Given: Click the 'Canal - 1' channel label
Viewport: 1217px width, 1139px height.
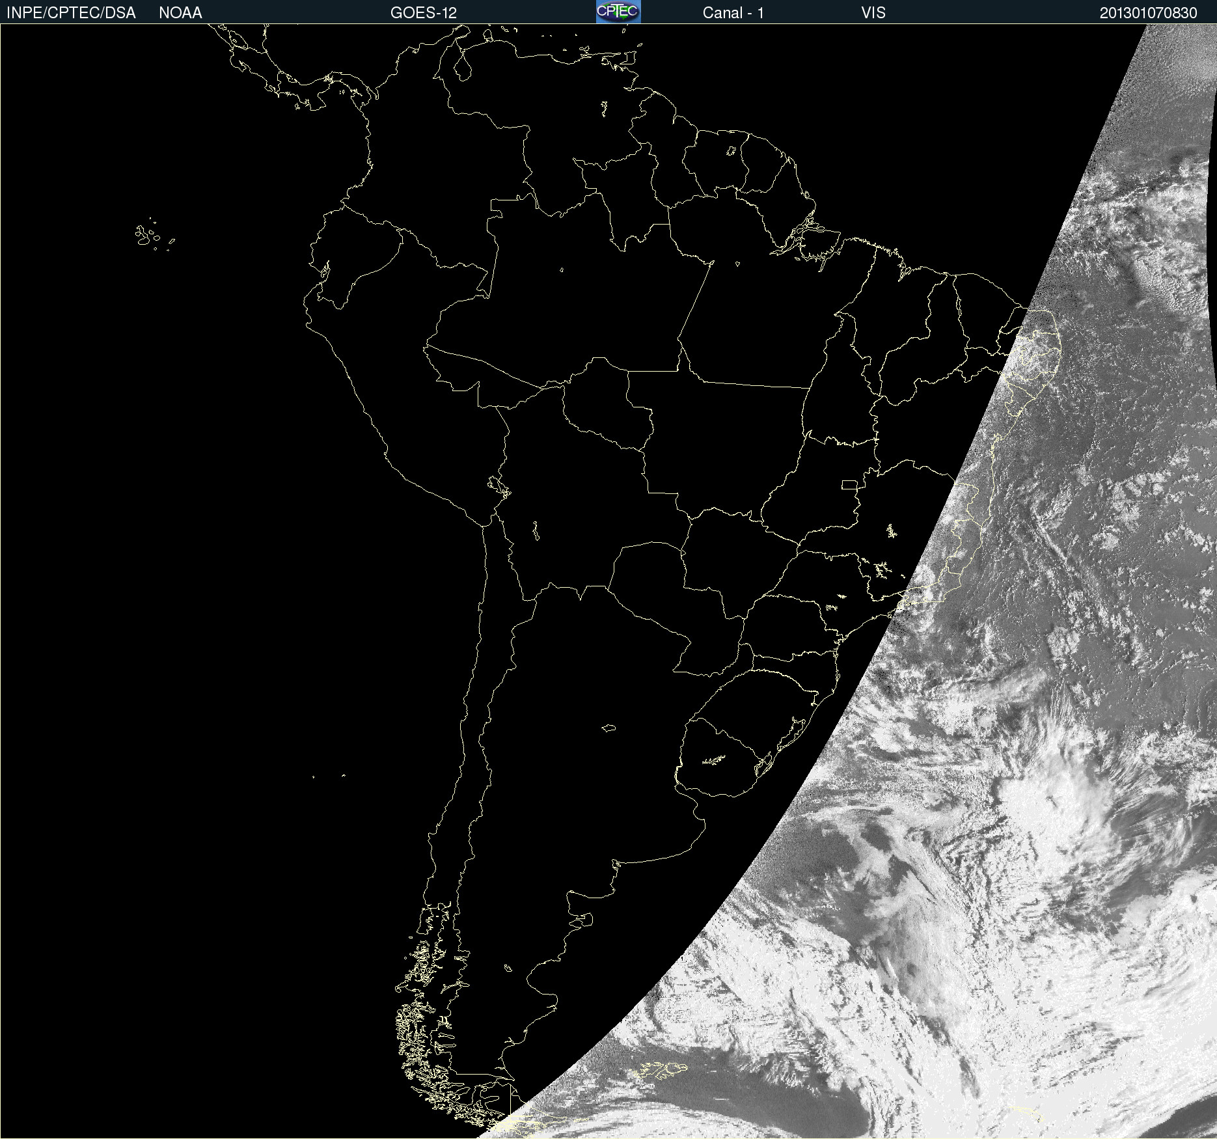Looking at the screenshot, I should point(733,13).
